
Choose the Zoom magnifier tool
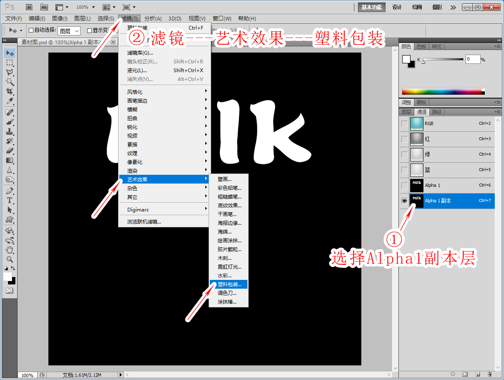pos(10,259)
